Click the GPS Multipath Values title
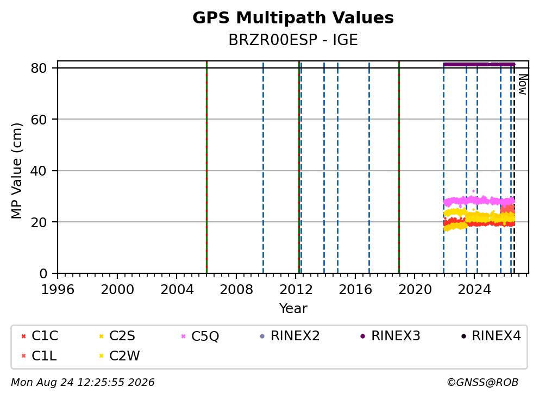 coord(293,17)
